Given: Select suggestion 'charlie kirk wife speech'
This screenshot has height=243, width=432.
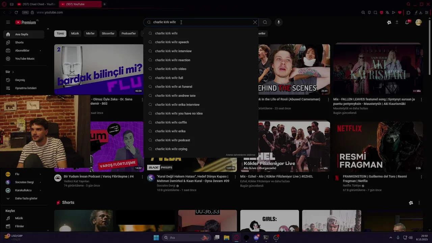Looking at the screenshot, I should click(x=201, y=42).
